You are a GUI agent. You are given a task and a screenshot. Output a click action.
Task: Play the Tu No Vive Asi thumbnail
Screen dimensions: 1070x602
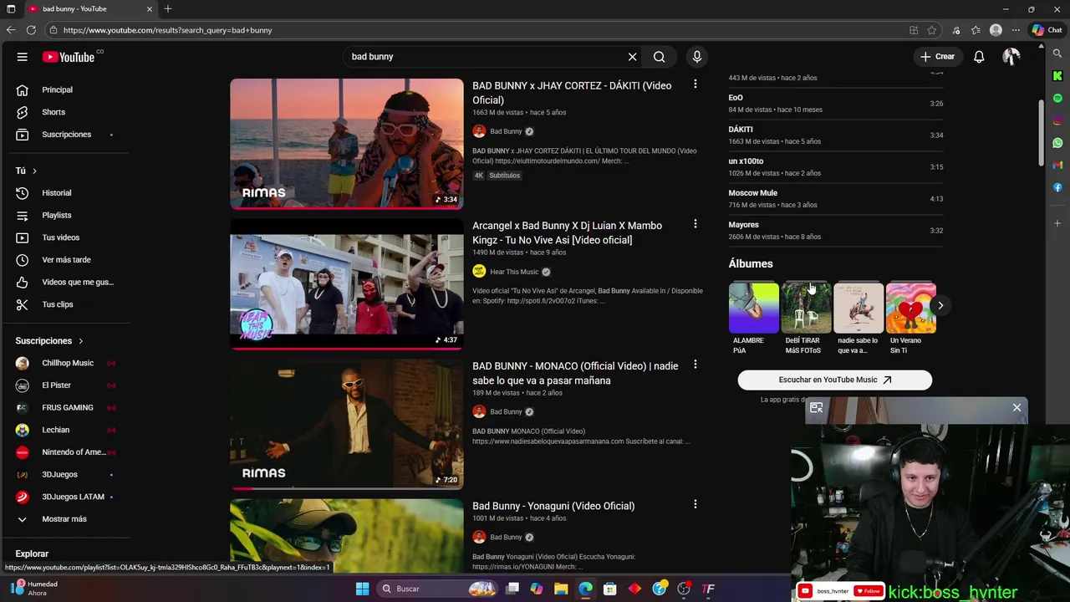click(x=347, y=283)
